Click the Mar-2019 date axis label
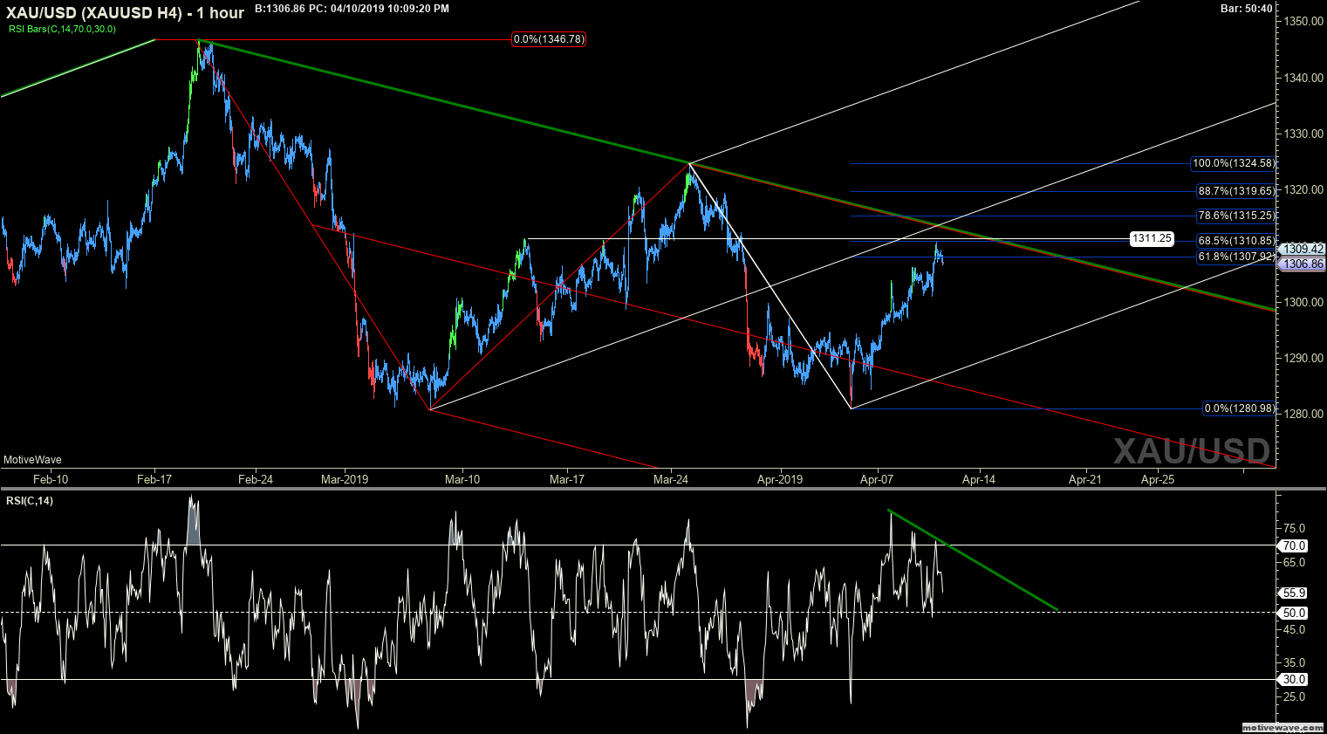 tap(345, 479)
